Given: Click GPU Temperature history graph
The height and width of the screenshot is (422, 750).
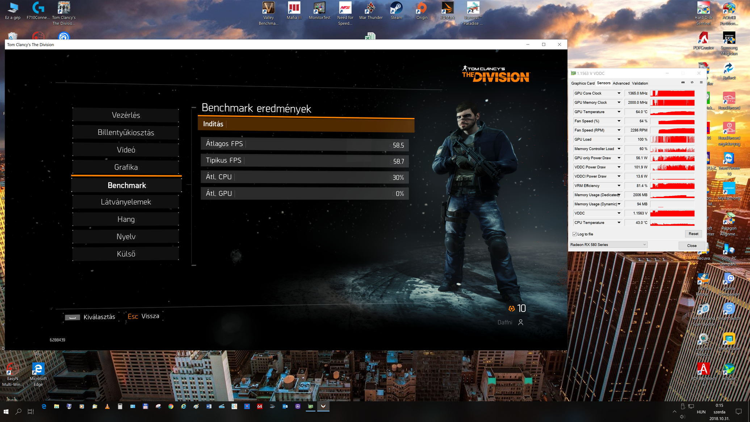Looking at the screenshot, I should pos(672,112).
